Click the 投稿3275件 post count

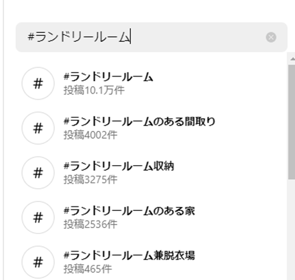[x=90, y=180]
